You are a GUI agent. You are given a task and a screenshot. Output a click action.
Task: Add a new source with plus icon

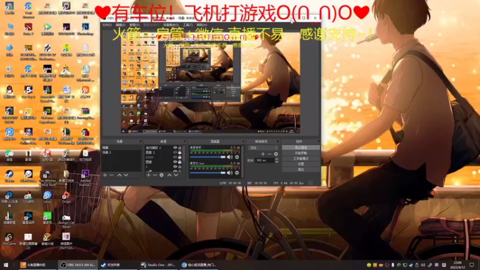148,175
